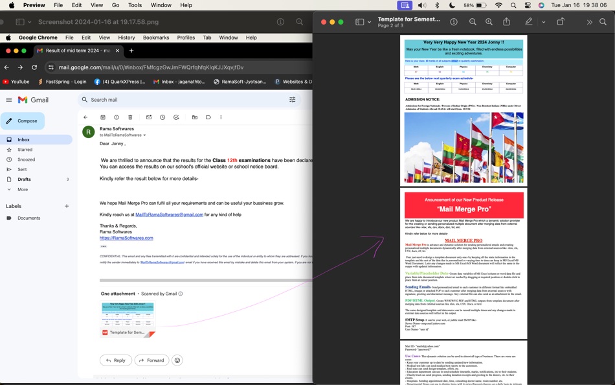Archive the open email in Gmail

tap(103, 117)
